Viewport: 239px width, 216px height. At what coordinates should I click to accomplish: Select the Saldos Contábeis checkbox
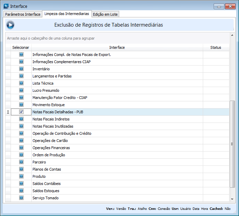(21, 184)
